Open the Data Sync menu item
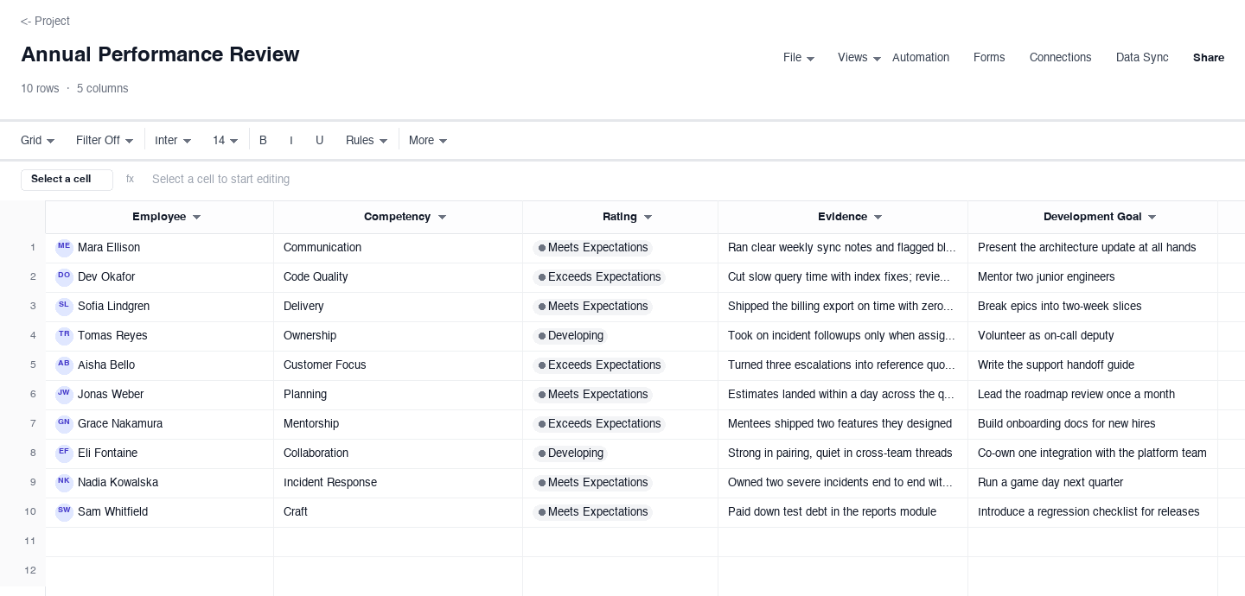This screenshot has height=596, width=1245. click(x=1142, y=58)
